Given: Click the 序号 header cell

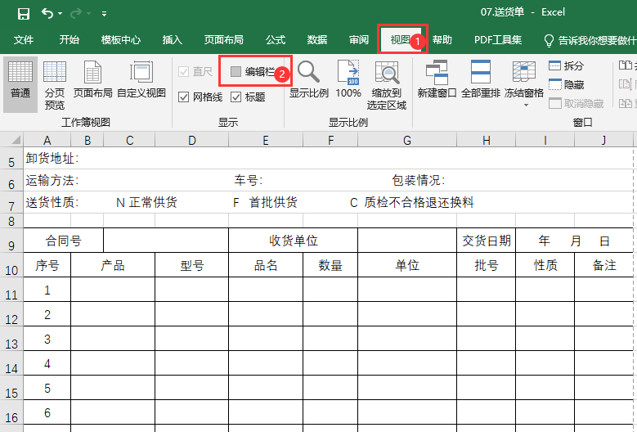Looking at the screenshot, I should tap(47, 265).
